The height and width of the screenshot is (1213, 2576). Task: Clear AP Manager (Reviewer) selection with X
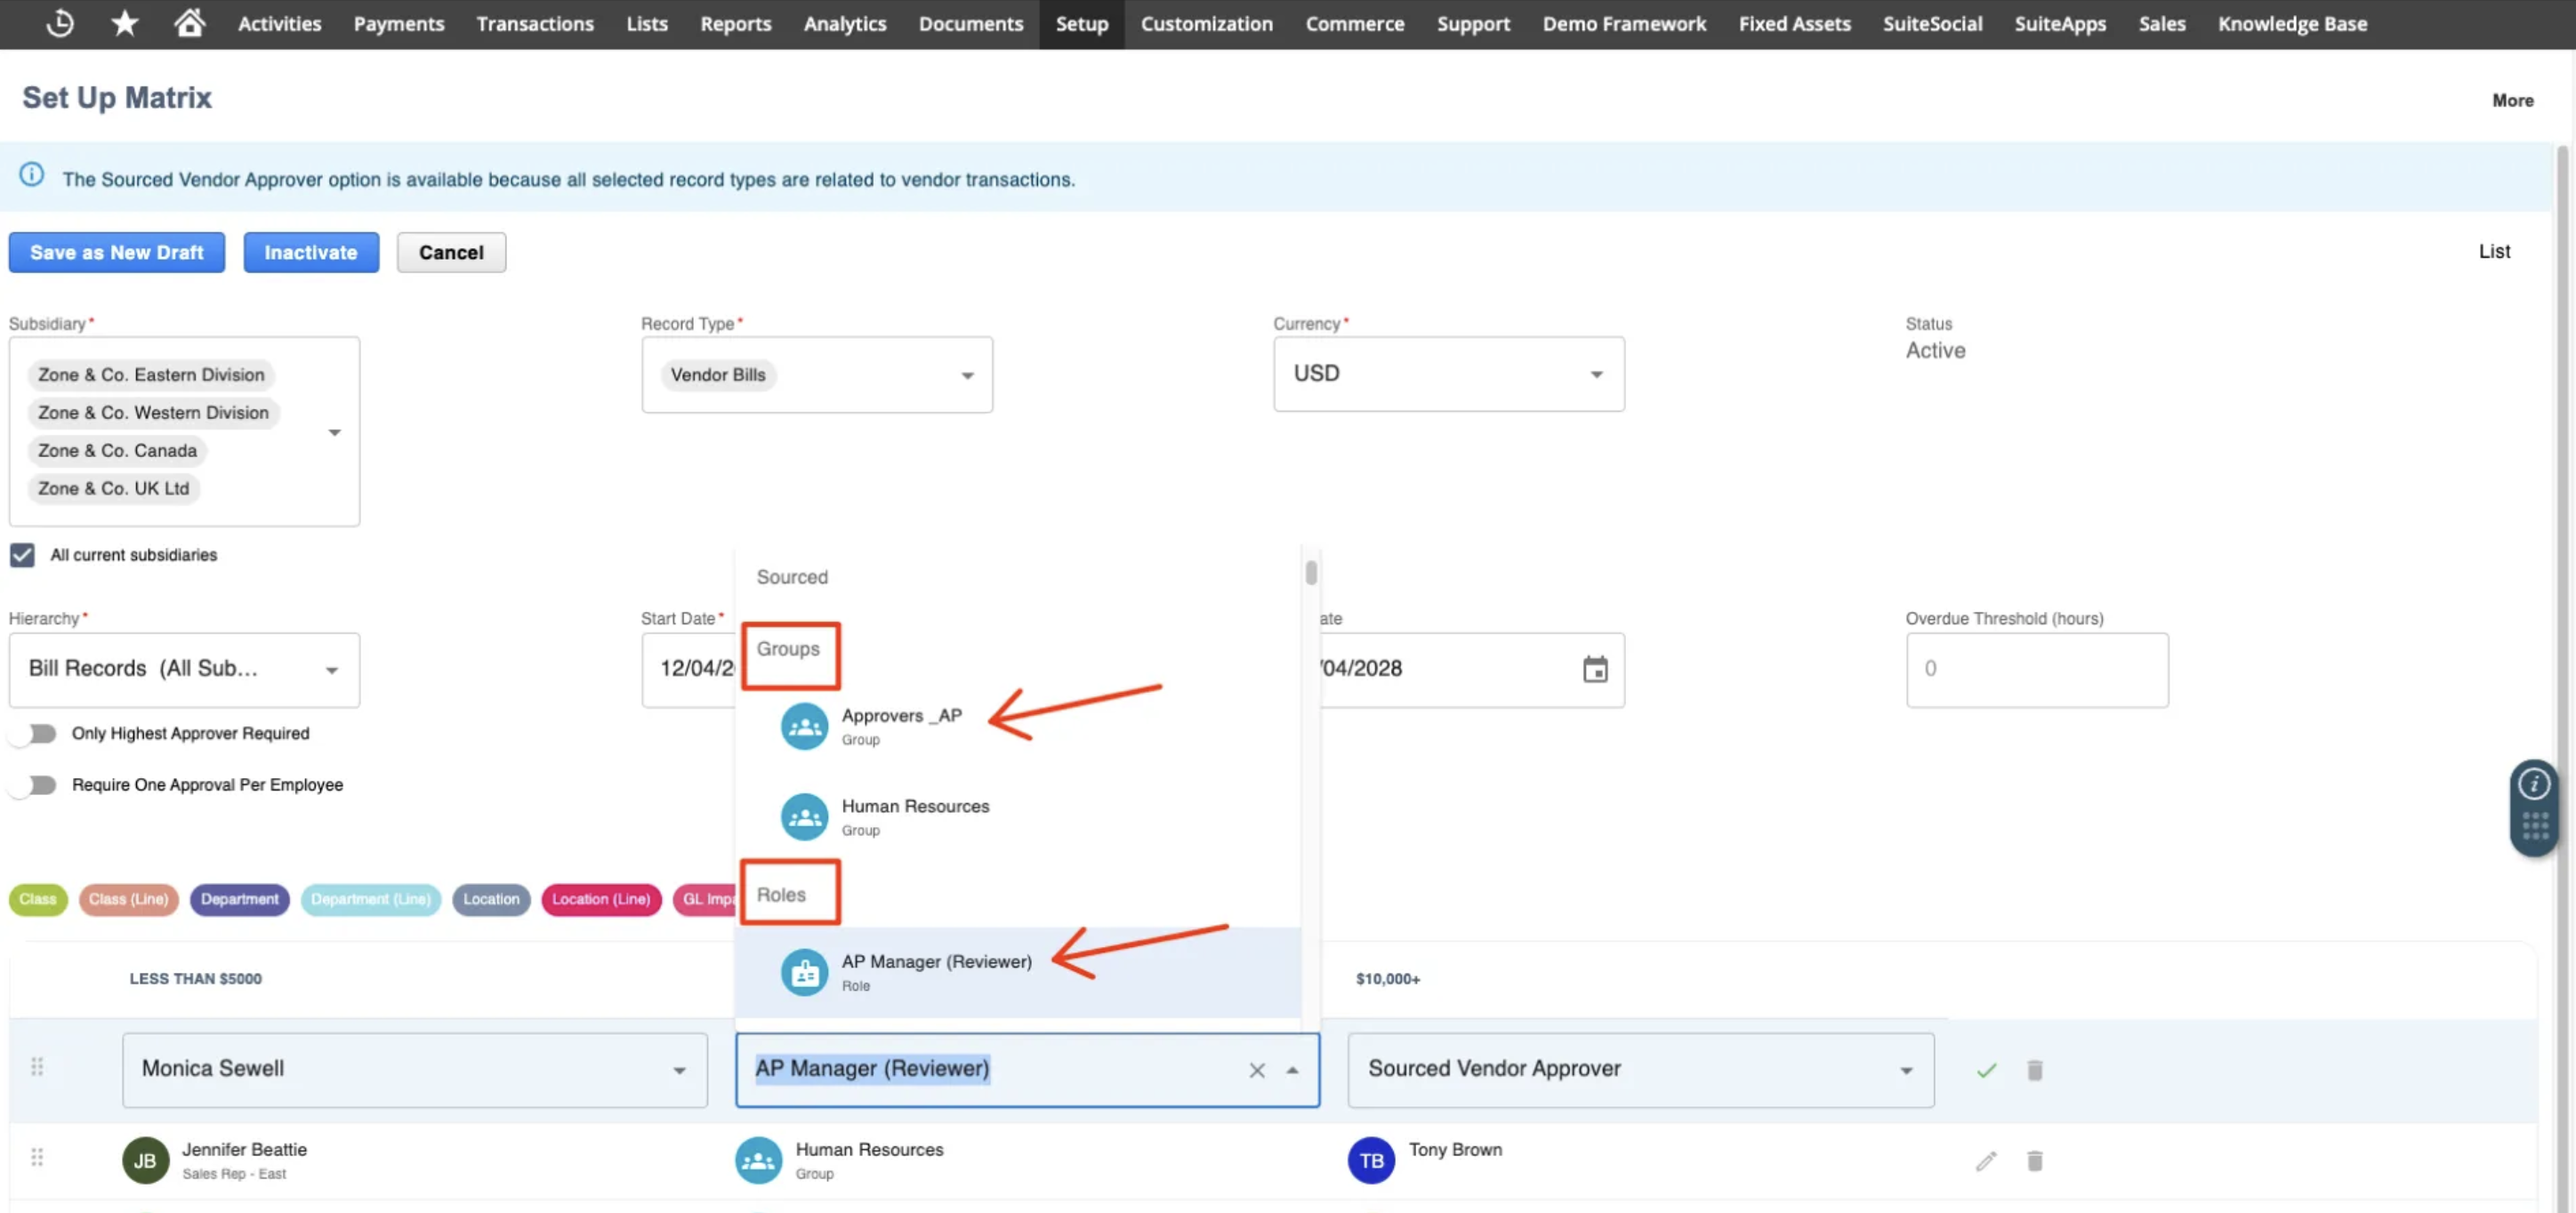click(x=1257, y=1070)
